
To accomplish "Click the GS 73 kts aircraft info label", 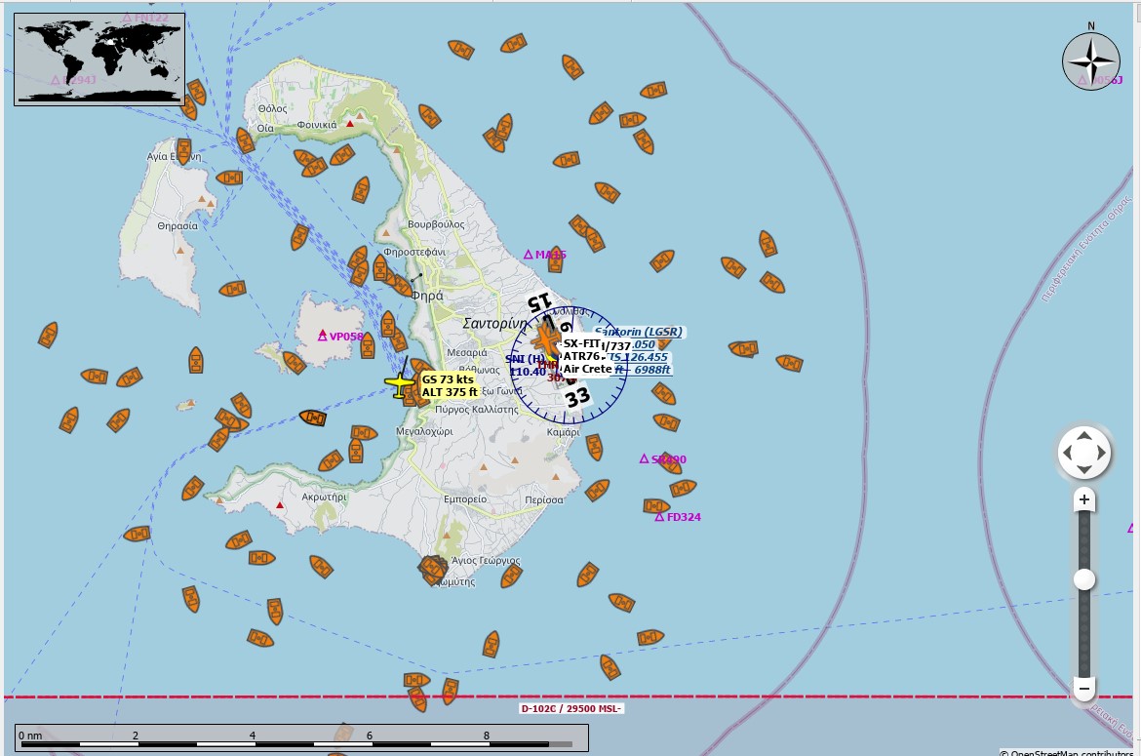I will [450, 385].
